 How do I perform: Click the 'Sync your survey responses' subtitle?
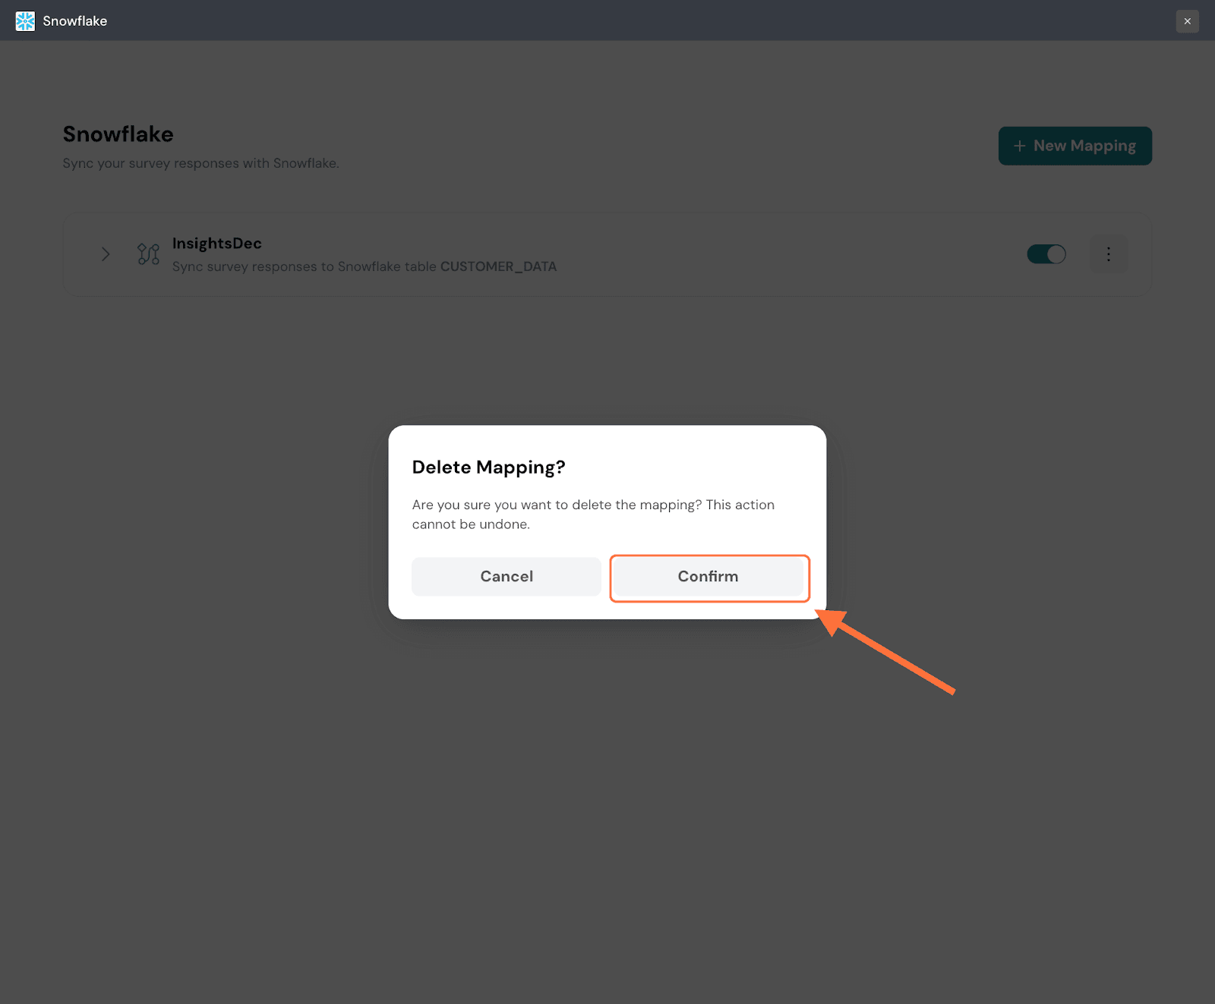[x=200, y=163]
